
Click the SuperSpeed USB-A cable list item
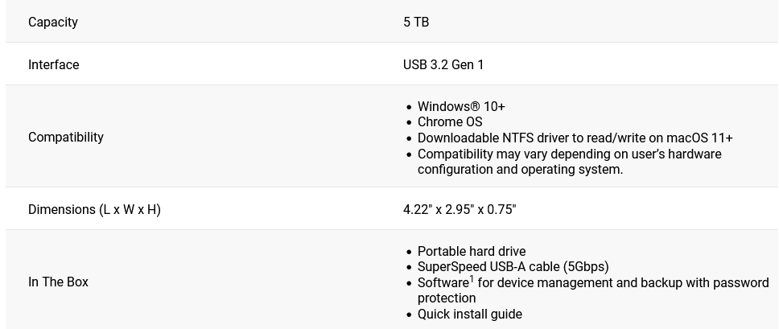tap(513, 266)
